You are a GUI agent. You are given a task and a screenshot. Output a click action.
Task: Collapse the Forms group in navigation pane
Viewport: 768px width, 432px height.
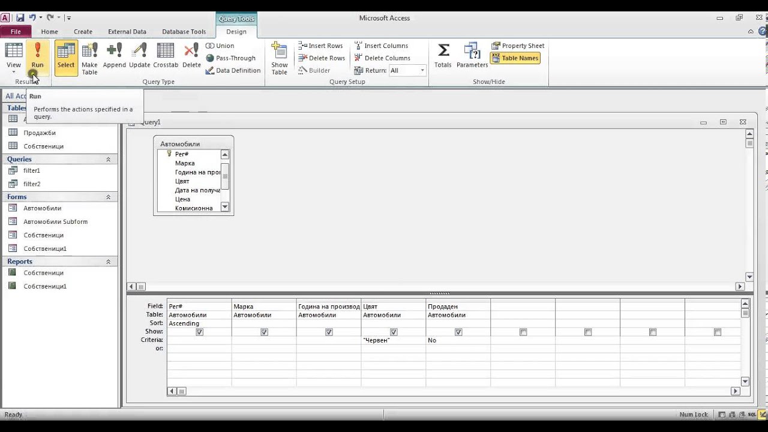109,197
